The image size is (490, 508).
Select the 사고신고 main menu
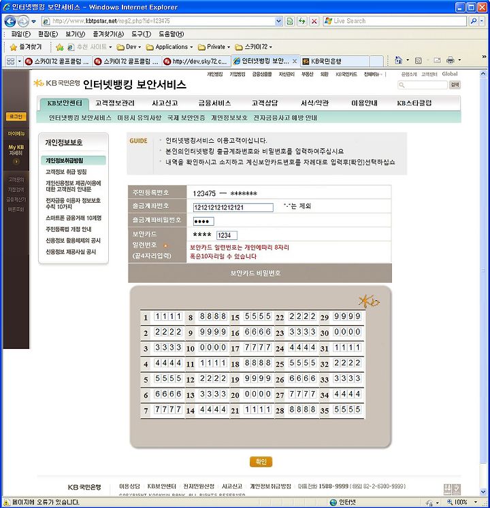(165, 103)
